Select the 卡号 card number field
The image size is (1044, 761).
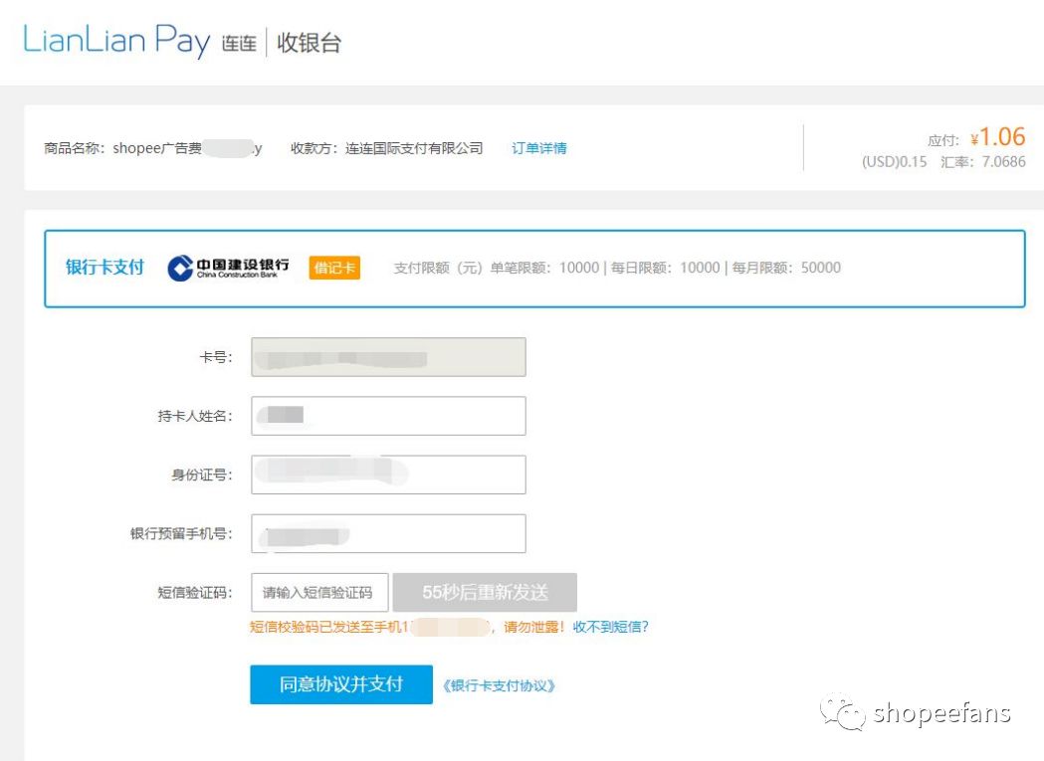(x=386, y=356)
